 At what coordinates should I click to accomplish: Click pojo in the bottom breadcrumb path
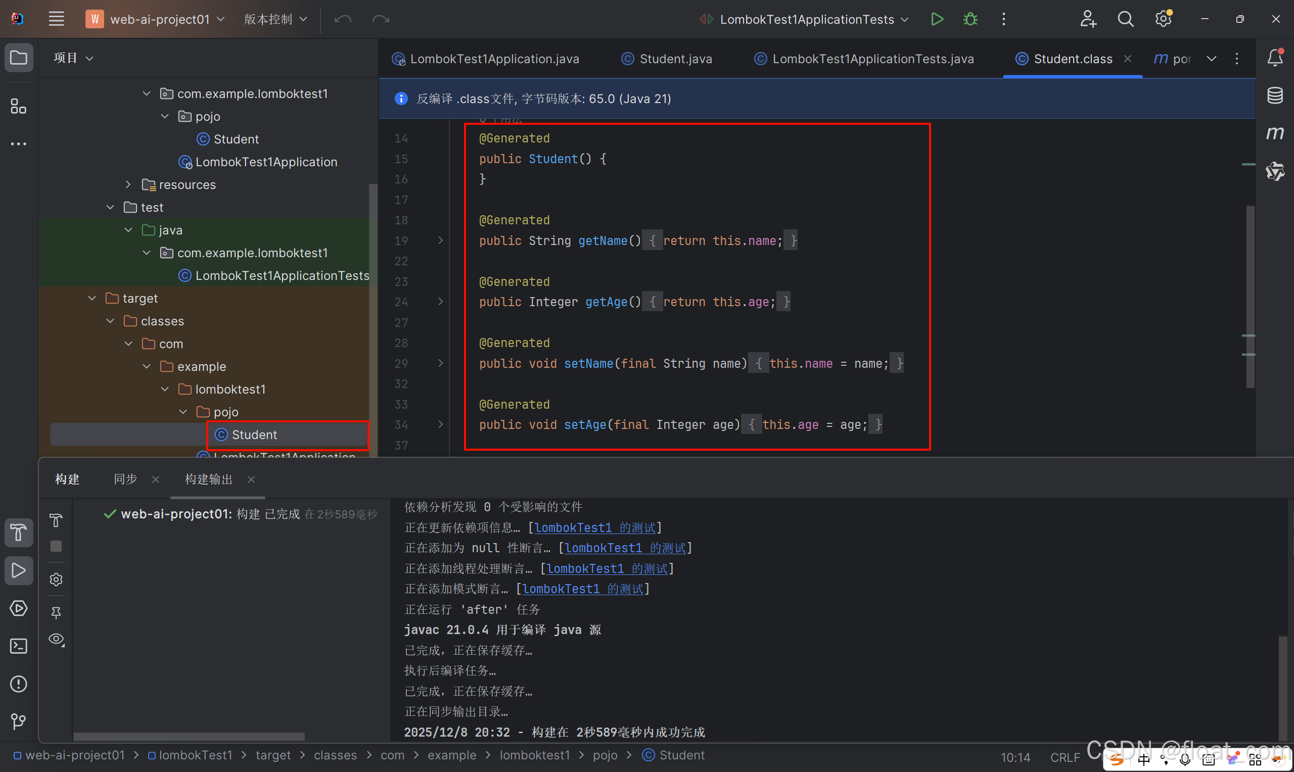(x=605, y=755)
